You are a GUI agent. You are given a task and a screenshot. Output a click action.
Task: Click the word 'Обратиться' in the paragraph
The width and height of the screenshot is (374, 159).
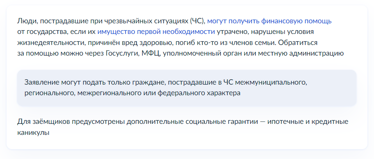298,43
